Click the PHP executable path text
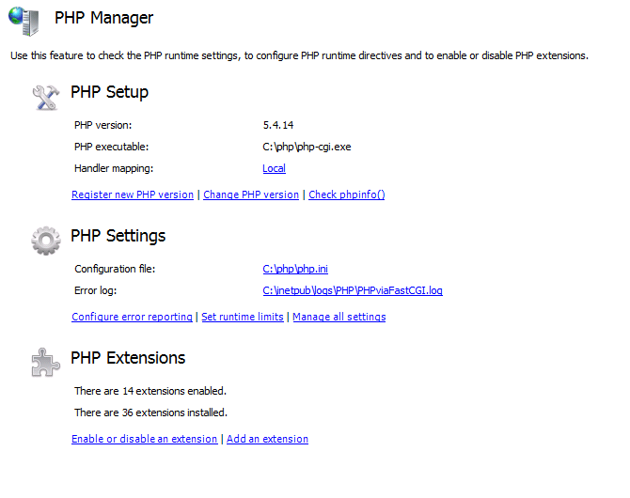 pos(307,147)
